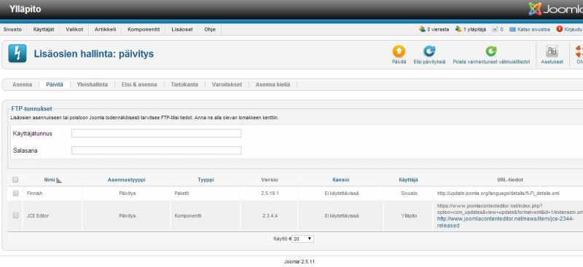The width and height of the screenshot is (583, 267).
Task: Click the ylläpitäjä admins icon
Action: click(458, 29)
